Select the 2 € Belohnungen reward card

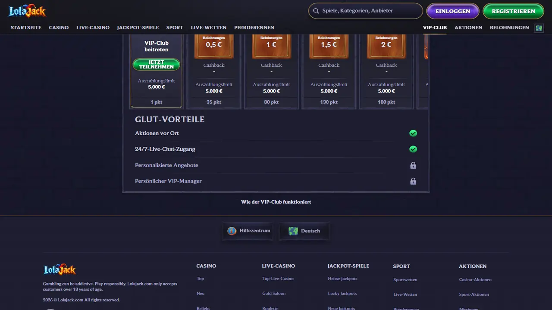click(386, 46)
